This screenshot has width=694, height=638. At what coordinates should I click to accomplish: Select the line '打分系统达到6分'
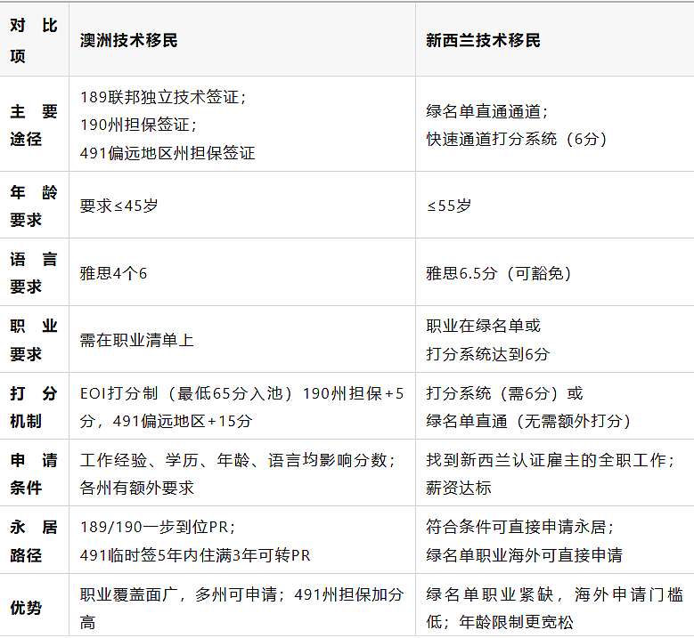488,354
